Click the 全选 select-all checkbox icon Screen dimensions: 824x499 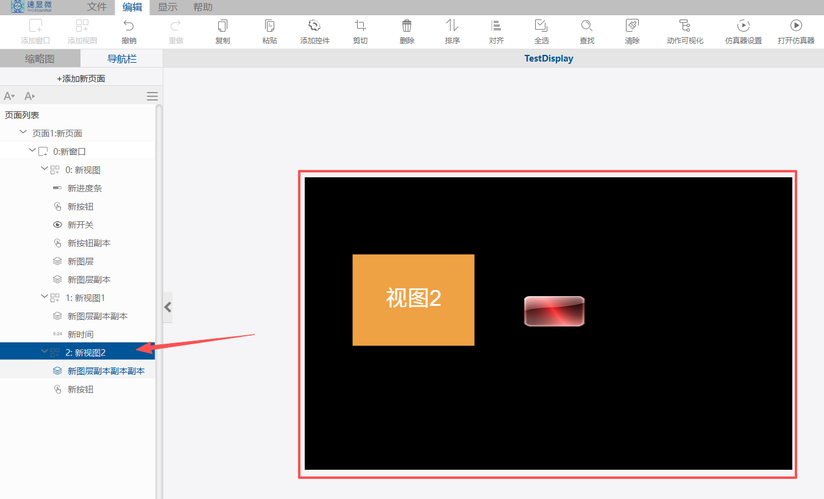pos(541,26)
